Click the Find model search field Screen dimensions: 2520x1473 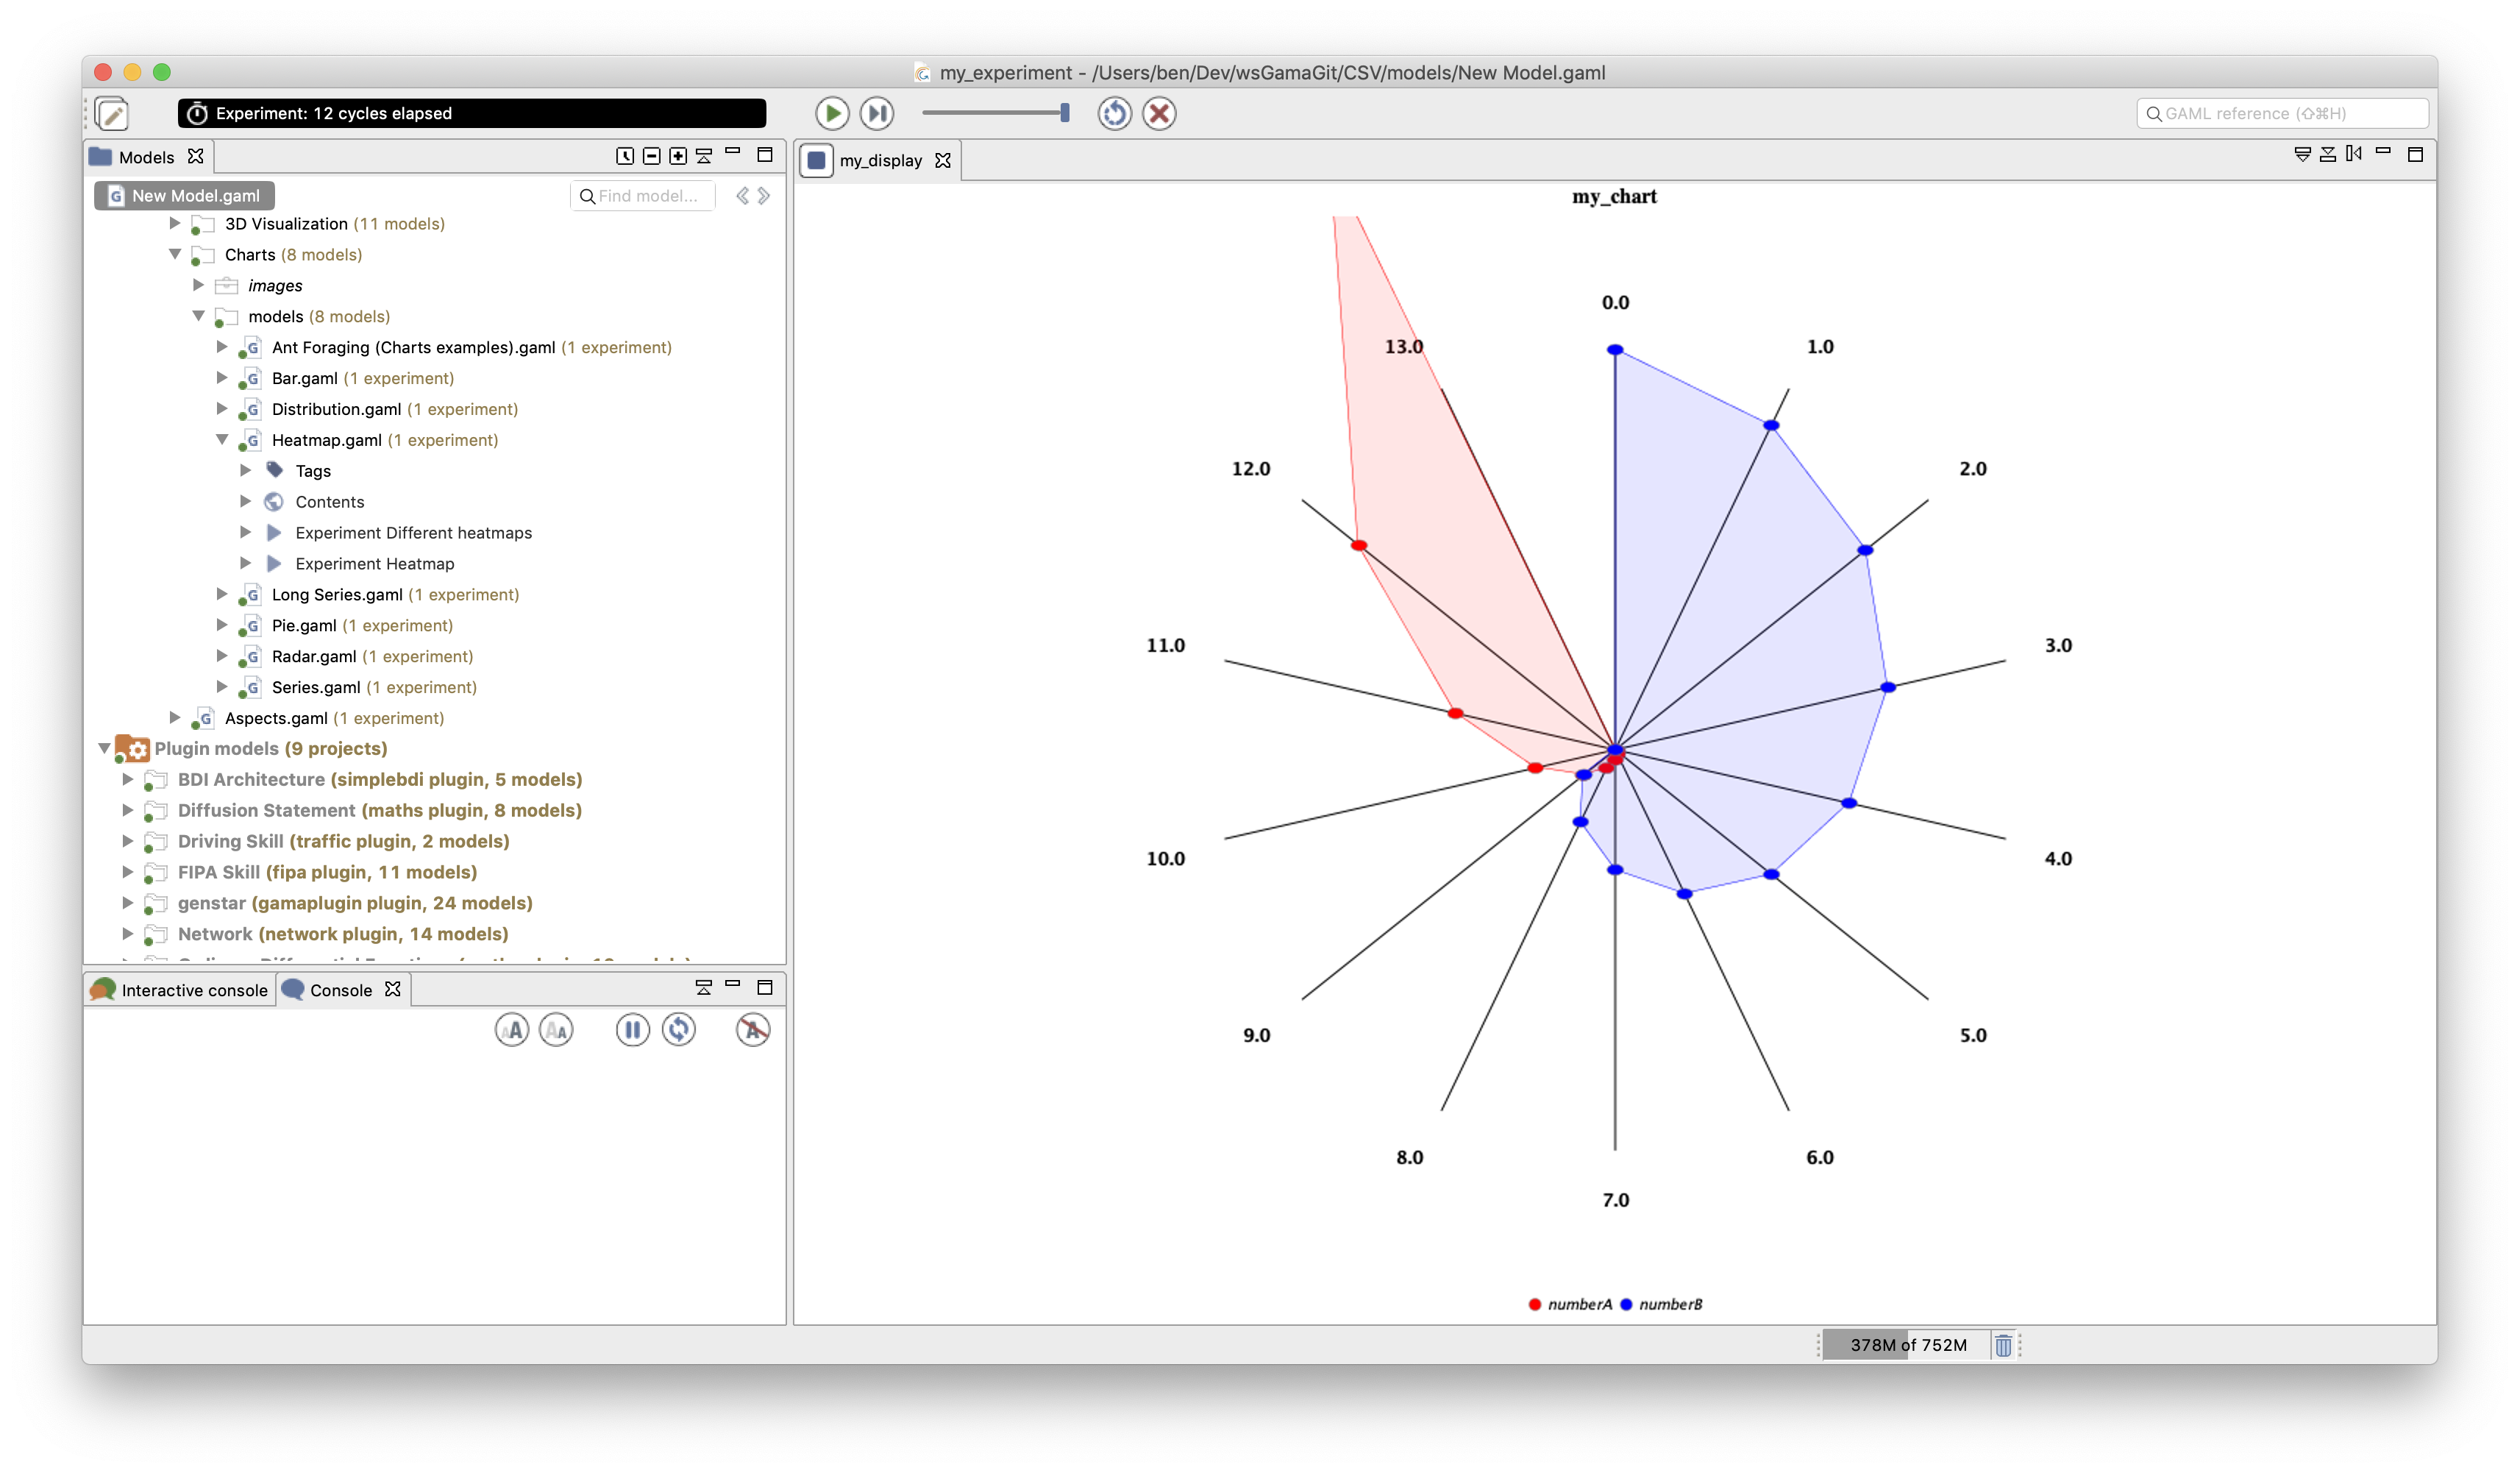pyautogui.click(x=643, y=196)
